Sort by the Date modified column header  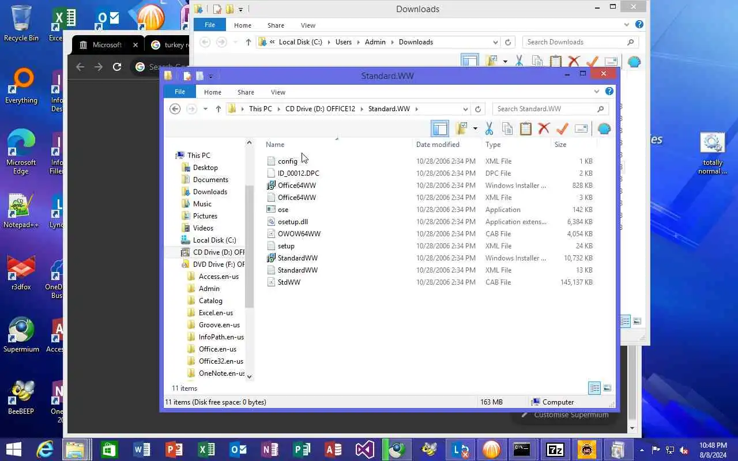(438, 145)
